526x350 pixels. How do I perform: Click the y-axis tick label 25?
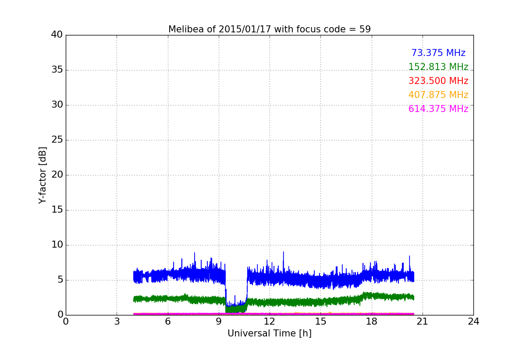tap(57, 140)
